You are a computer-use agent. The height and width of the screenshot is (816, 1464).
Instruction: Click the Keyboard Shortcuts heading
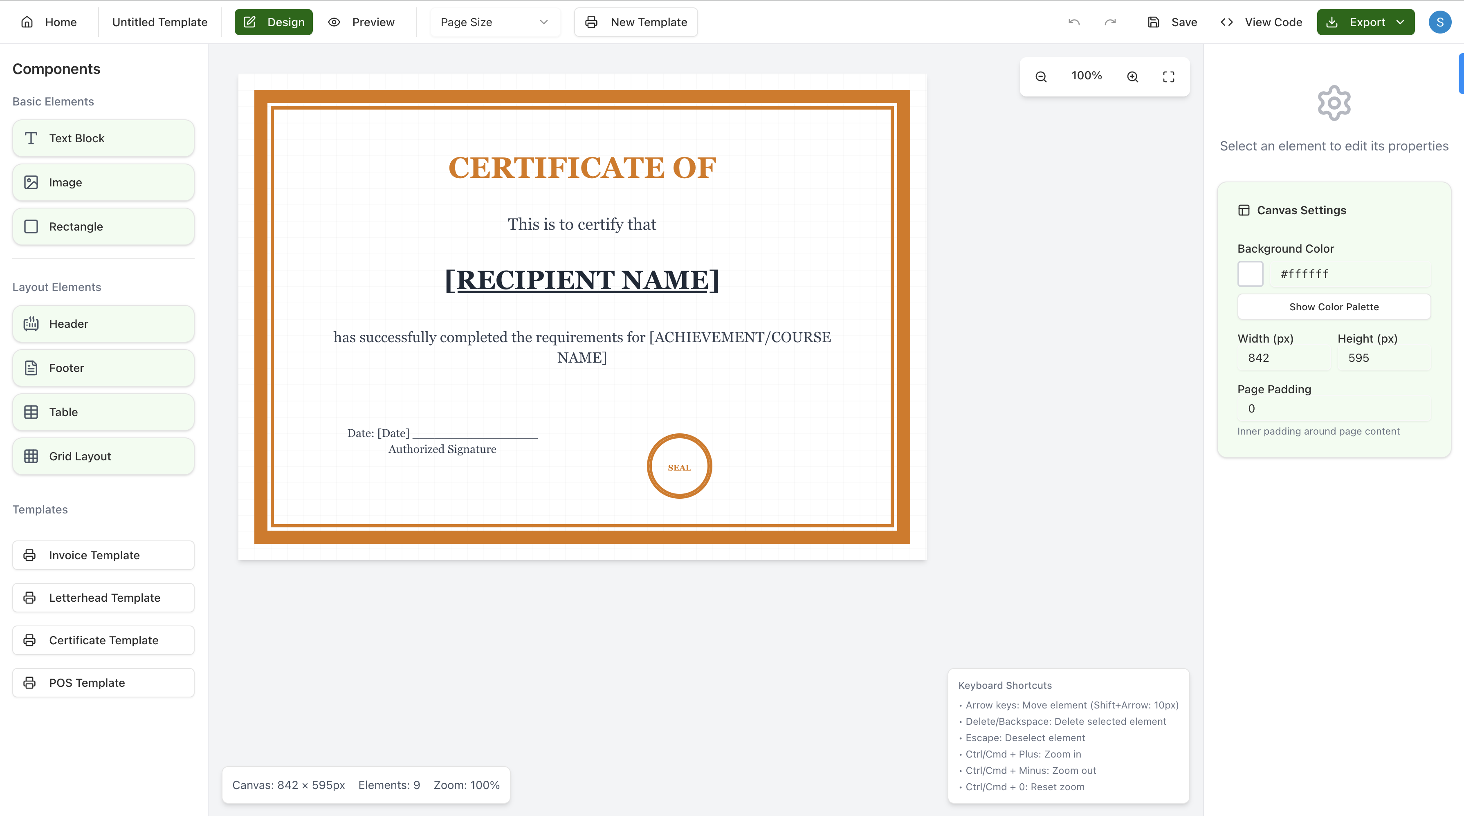coord(1005,685)
